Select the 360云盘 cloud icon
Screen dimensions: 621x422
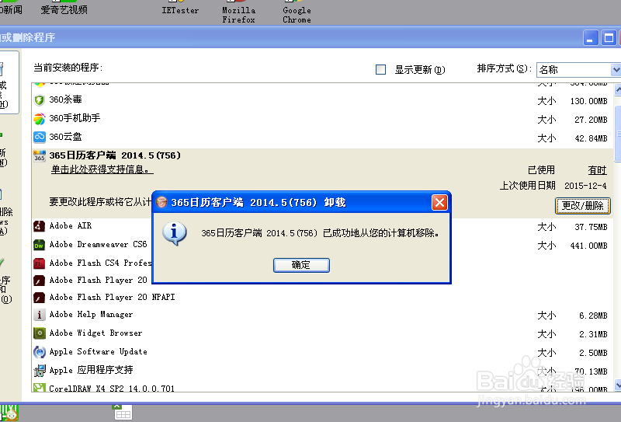coord(40,138)
